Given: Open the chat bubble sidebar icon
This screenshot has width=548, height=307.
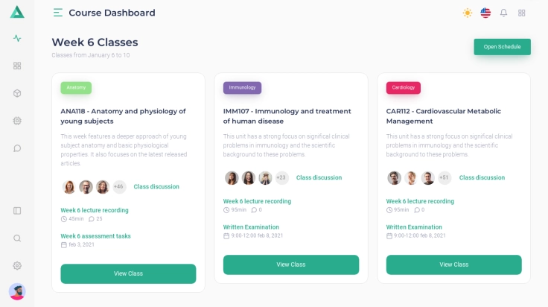Looking at the screenshot, I should point(17,148).
